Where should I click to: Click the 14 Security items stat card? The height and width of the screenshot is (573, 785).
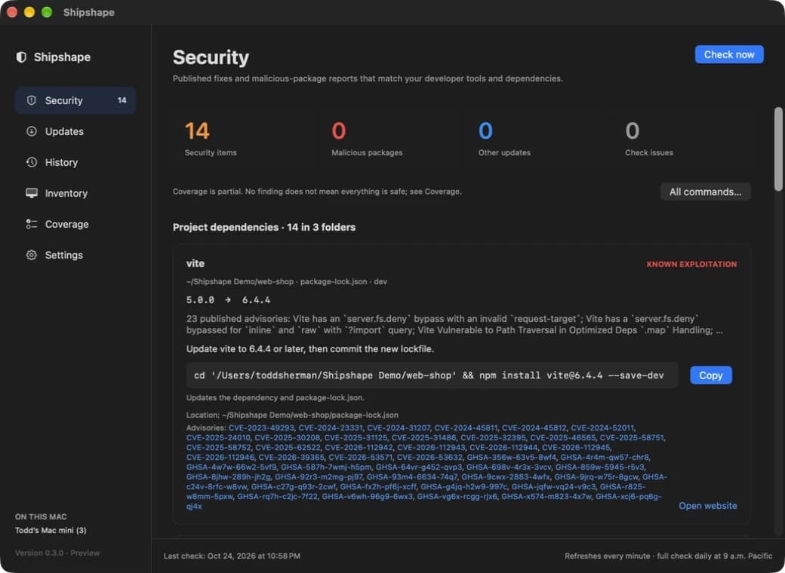pos(244,139)
